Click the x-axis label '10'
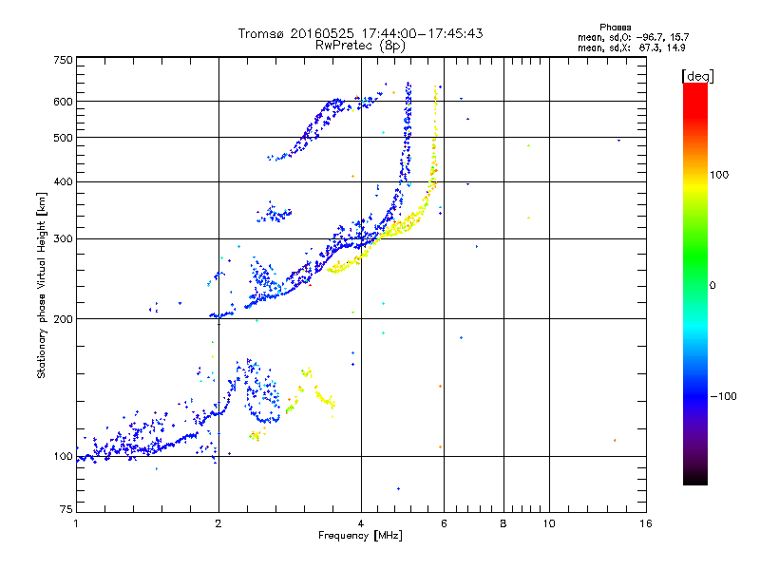This screenshot has width=760, height=570. coord(549,523)
